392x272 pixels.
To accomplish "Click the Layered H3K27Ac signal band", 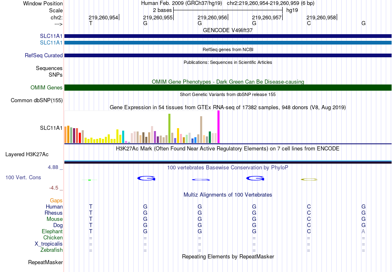I will tap(228, 162).
